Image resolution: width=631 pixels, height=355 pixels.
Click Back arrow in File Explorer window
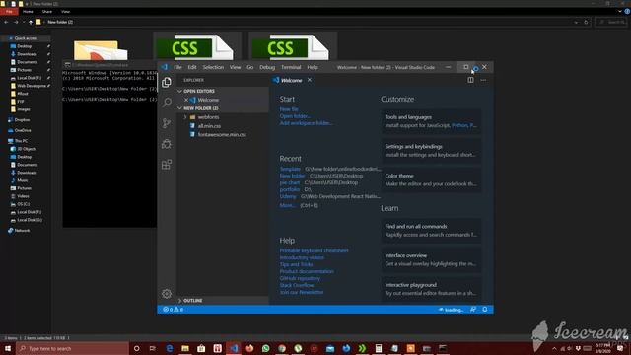click(6, 22)
